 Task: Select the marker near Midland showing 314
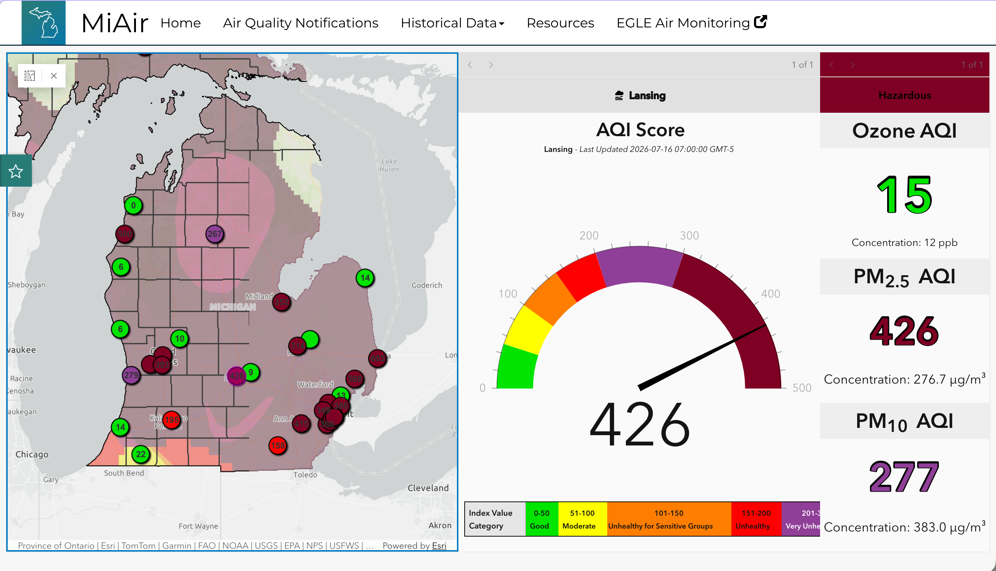pos(297,346)
